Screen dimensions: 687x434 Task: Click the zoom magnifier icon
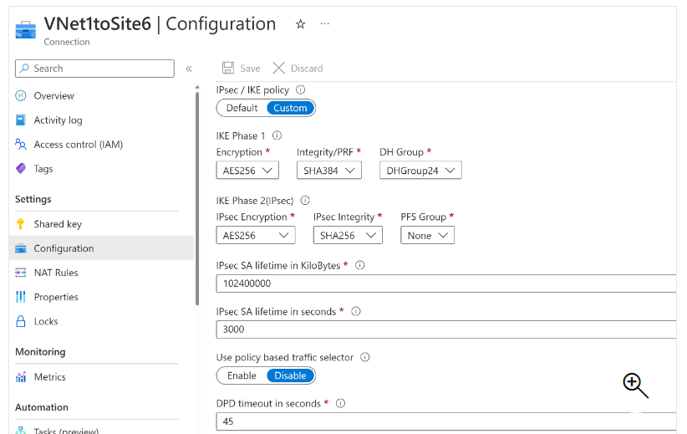(635, 385)
